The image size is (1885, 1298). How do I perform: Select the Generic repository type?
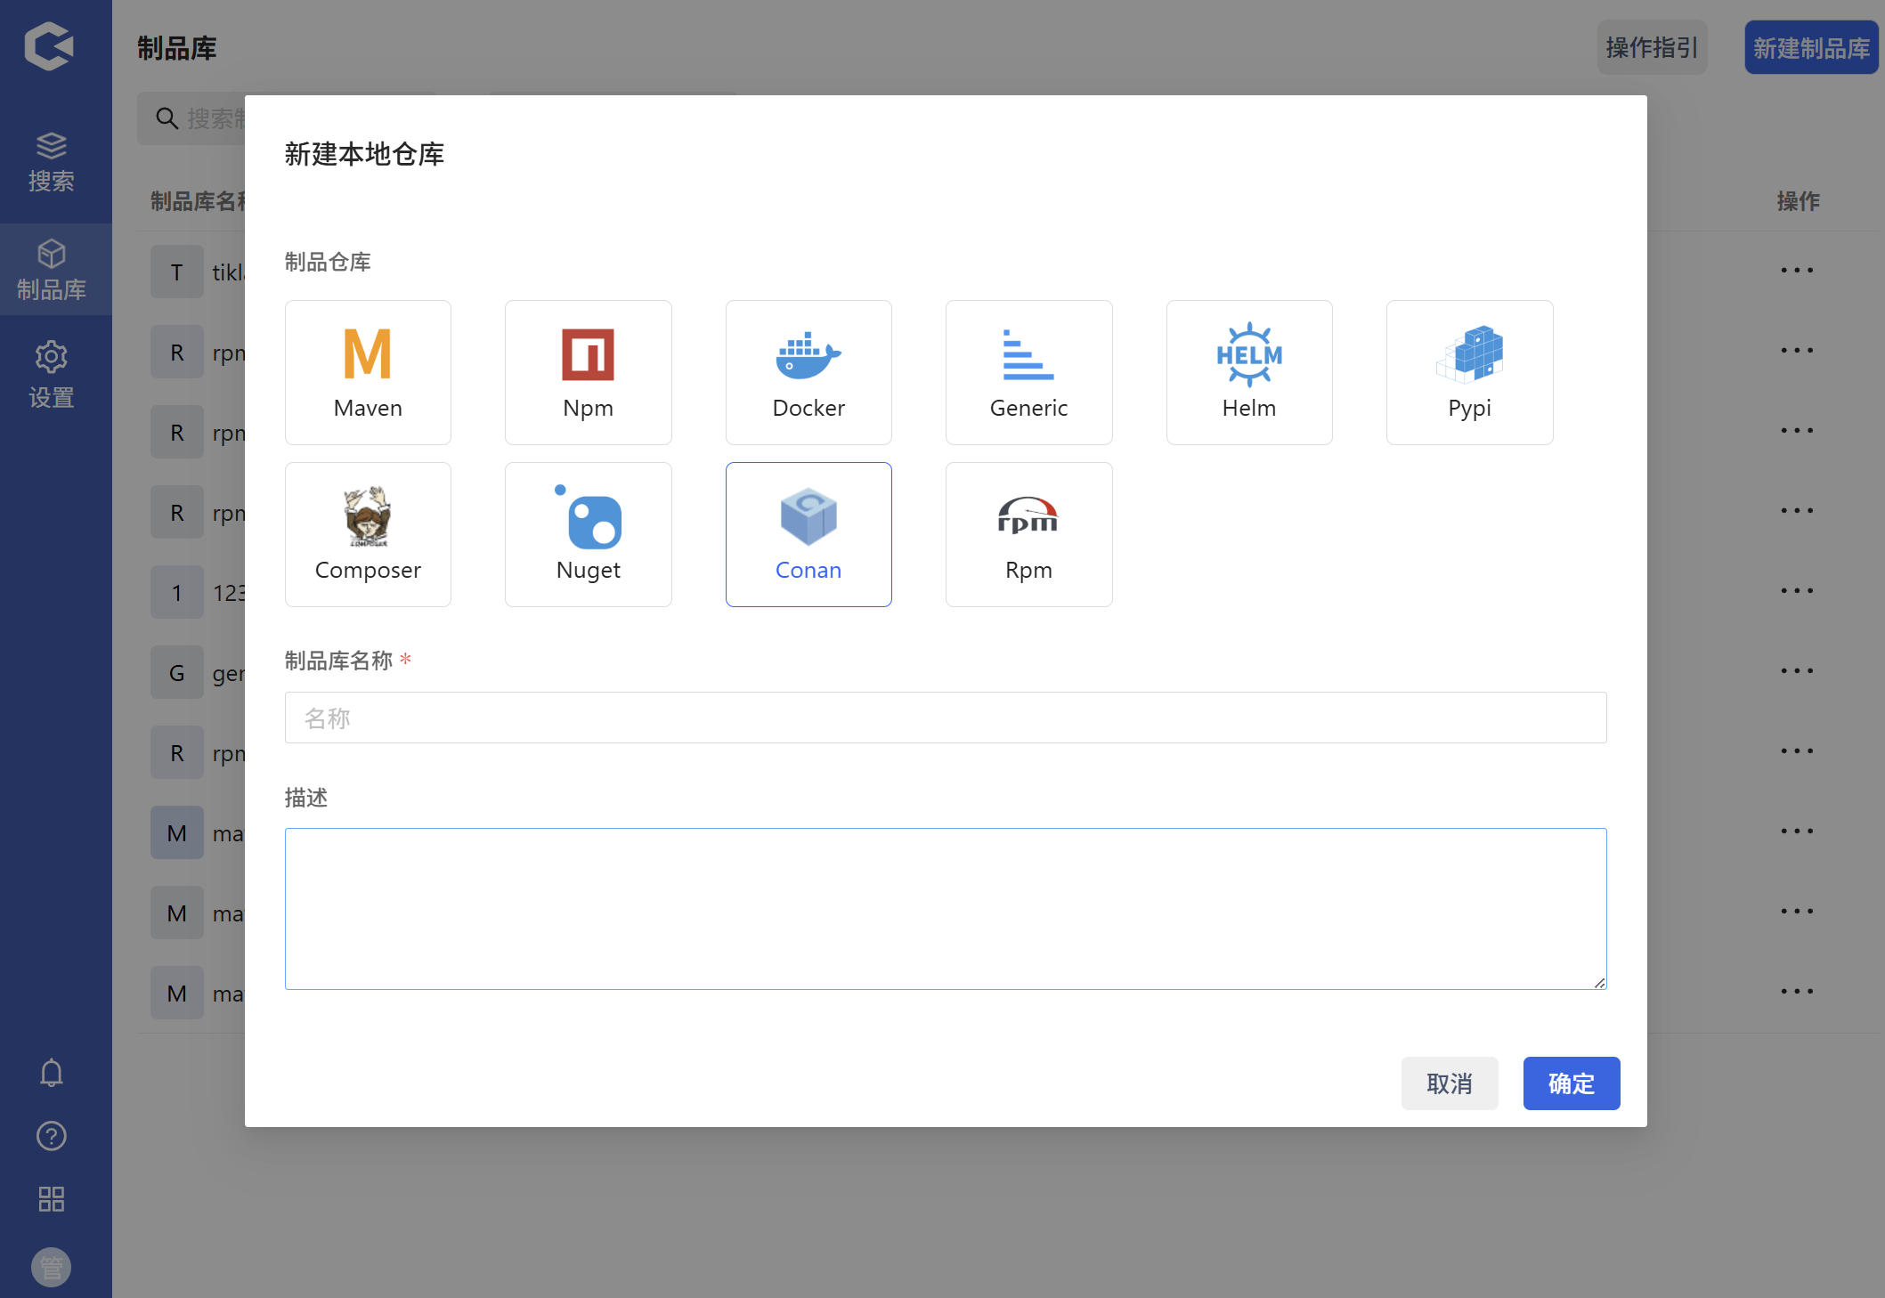click(1028, 372)
